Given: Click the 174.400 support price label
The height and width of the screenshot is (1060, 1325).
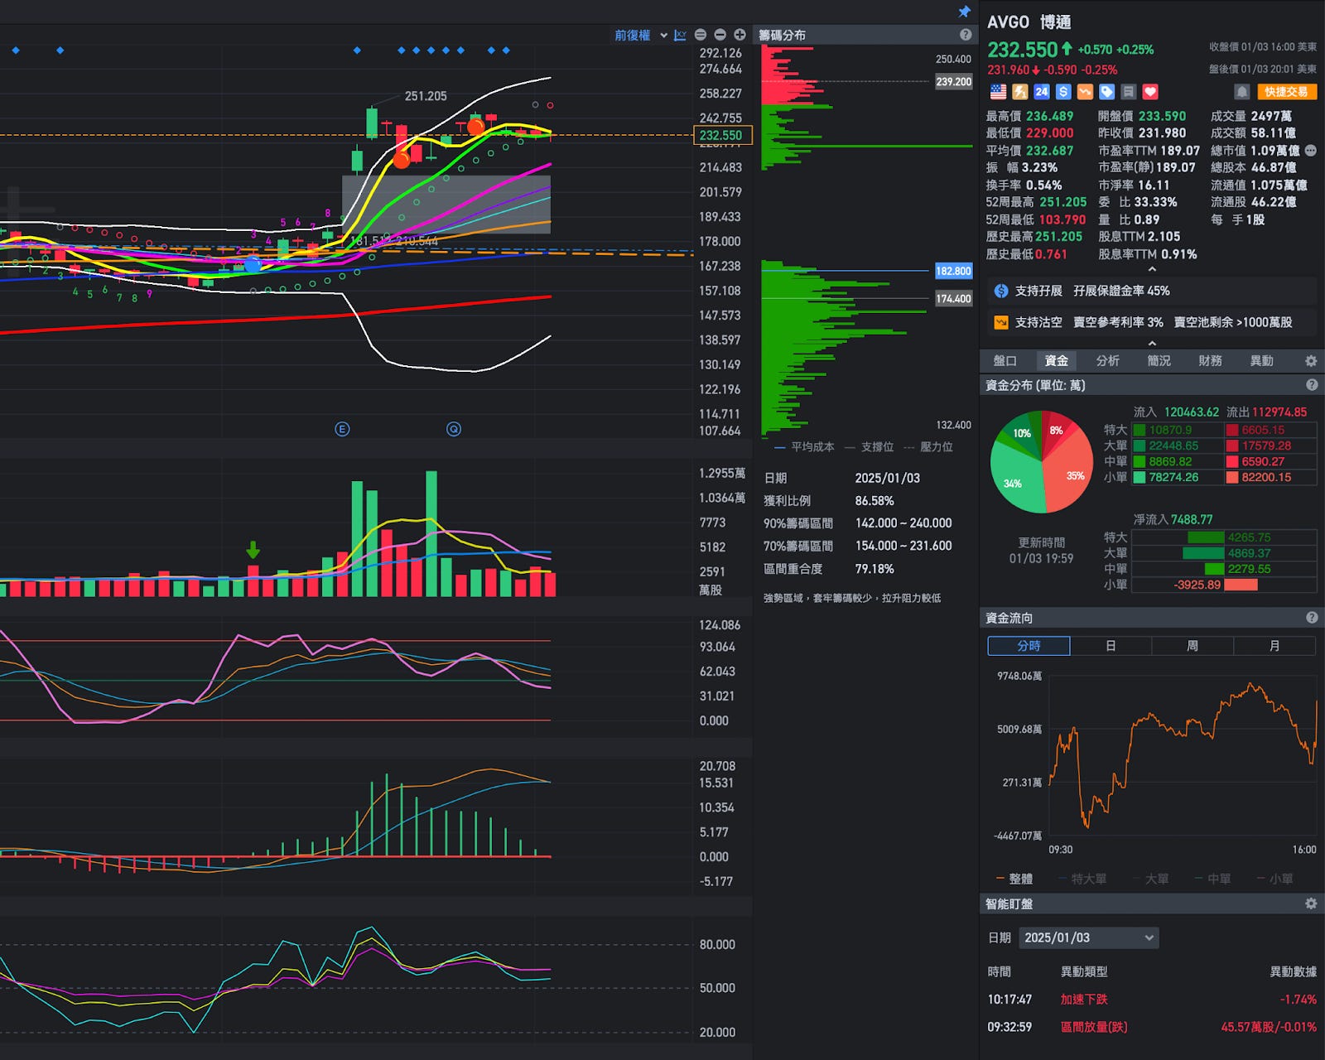Looking at the screenshot, I should (x=953, y=298).
